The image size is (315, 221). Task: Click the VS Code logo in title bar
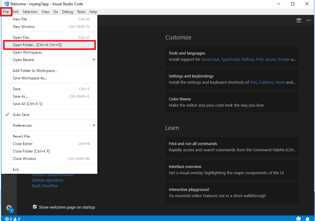click(6, 4)
